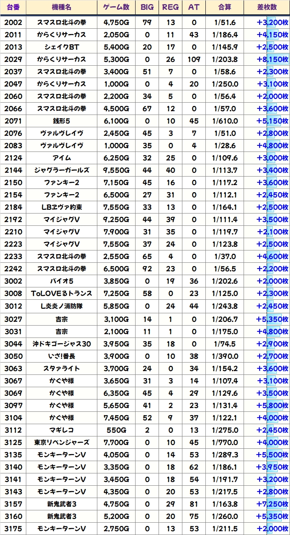290x535 pixels.
Task: Click the BIG column header
Action: pyautogui.click(x=147, y=7)
